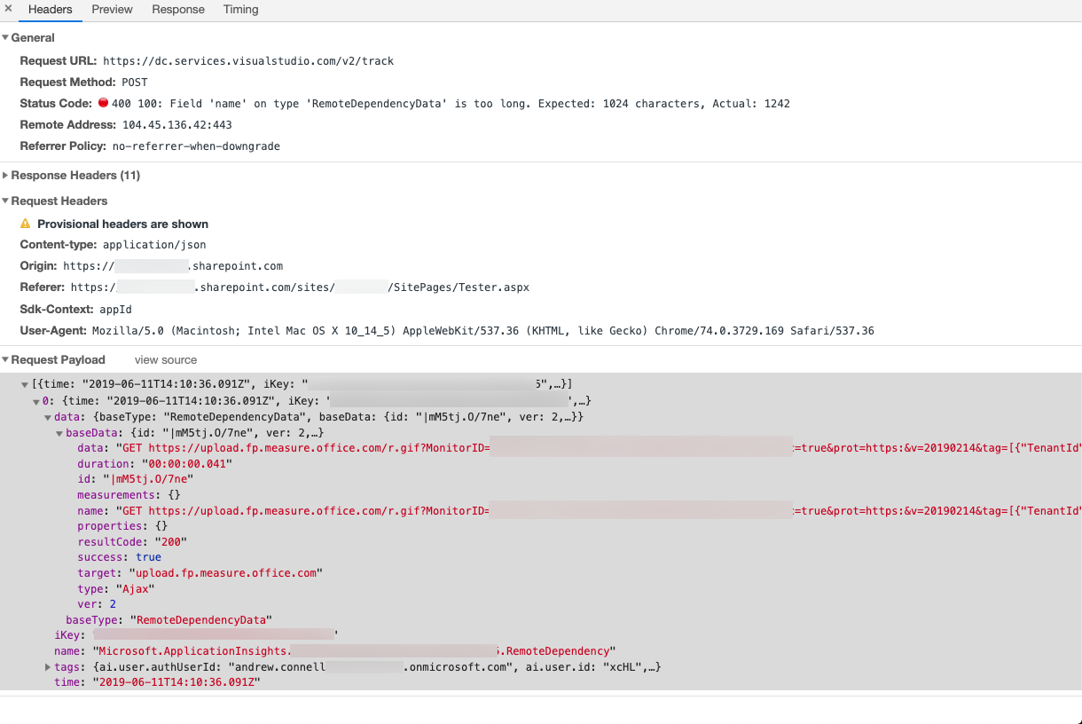Expand the tags object node
Screen dimensions: 1082x724
point(48,666)
